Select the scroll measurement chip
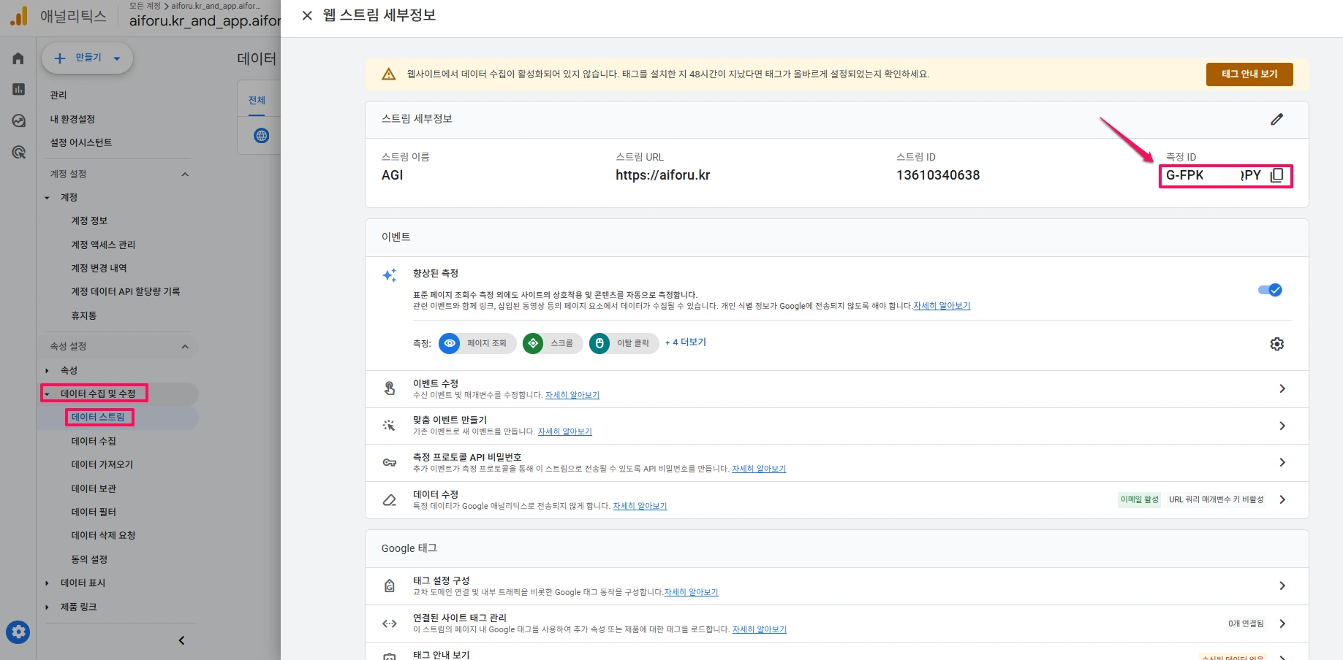The image size is (1343, 660). [553, 343]
